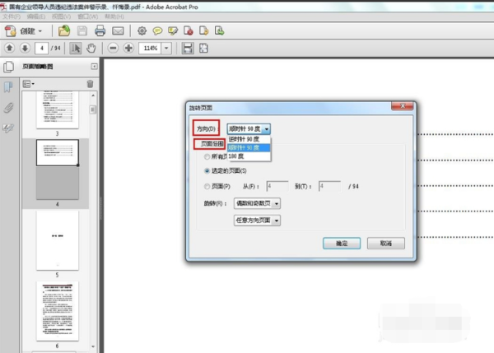Add a sticky note comment
The height and width of the screenshot is (353, 494).
point(157,31)
